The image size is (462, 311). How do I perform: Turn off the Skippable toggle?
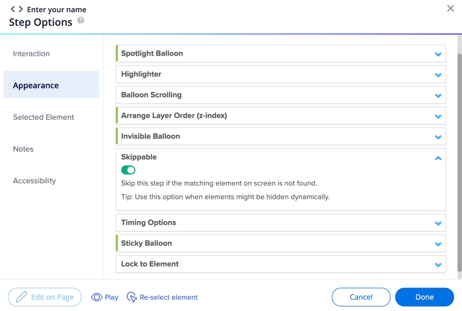click(x=128, y=170)
